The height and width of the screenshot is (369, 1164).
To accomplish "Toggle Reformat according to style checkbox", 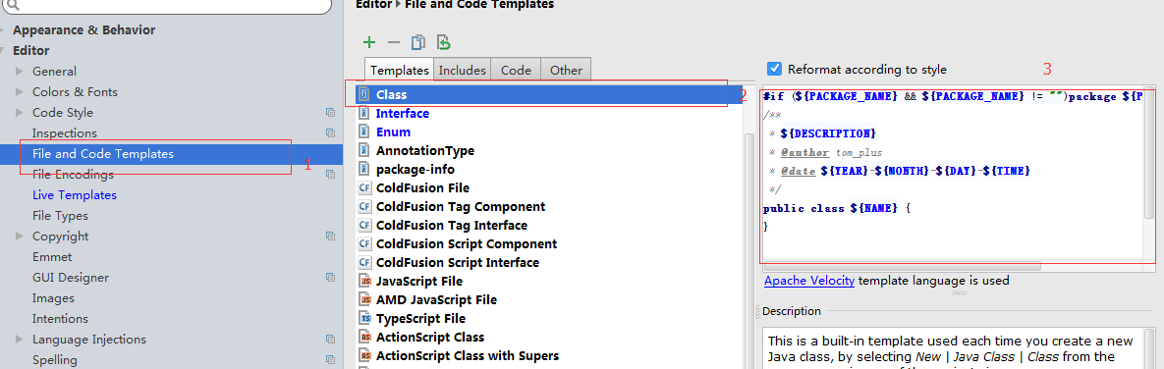I will click(774, 69).
